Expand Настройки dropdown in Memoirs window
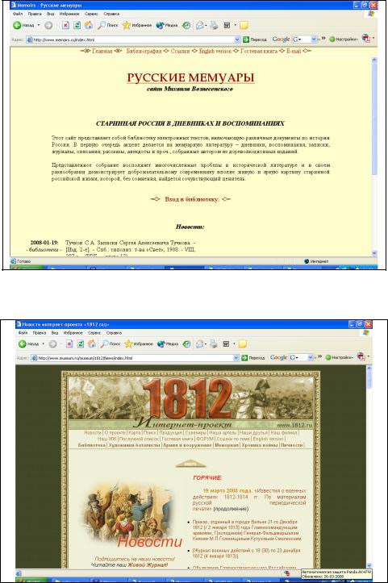 [357, 39]
